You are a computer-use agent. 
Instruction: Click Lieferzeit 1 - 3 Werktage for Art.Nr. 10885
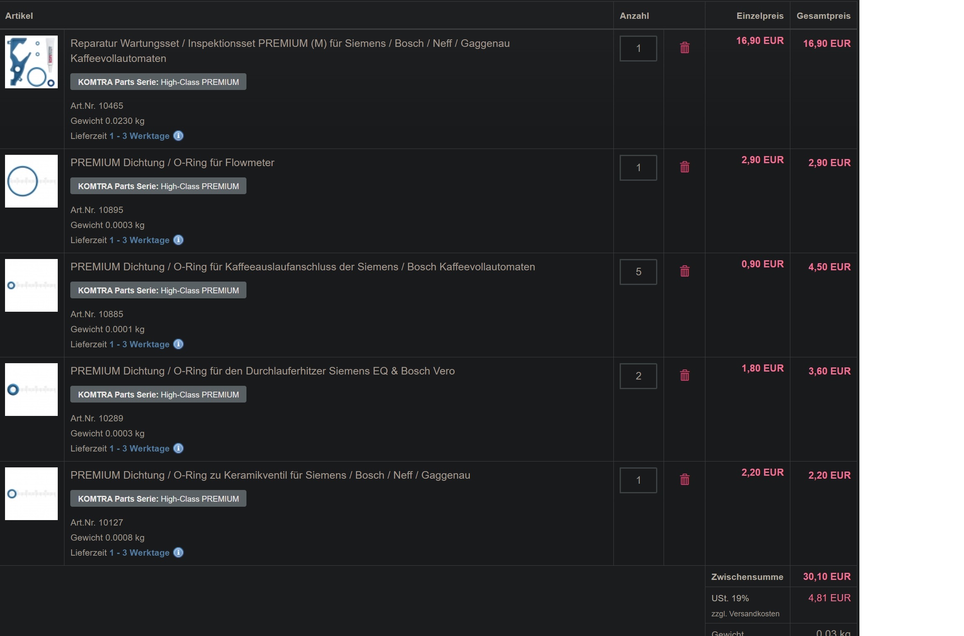139,344
